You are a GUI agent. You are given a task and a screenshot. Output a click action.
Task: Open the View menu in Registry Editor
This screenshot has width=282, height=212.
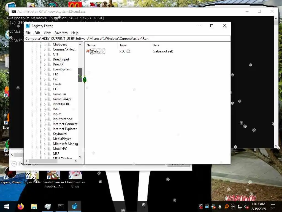pos(47,33)
